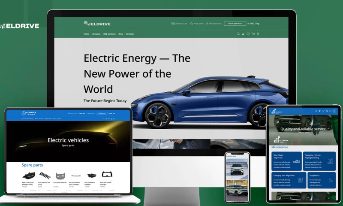Click the coil spring product thumbnail on the laptop
This screenshot has width=343, height=206.
pos(45,176)
